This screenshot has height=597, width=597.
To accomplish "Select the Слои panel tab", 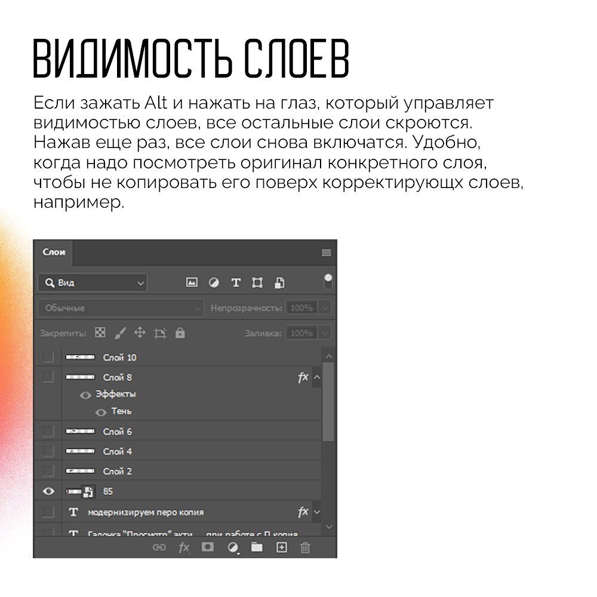I will (x=54, y=252).
